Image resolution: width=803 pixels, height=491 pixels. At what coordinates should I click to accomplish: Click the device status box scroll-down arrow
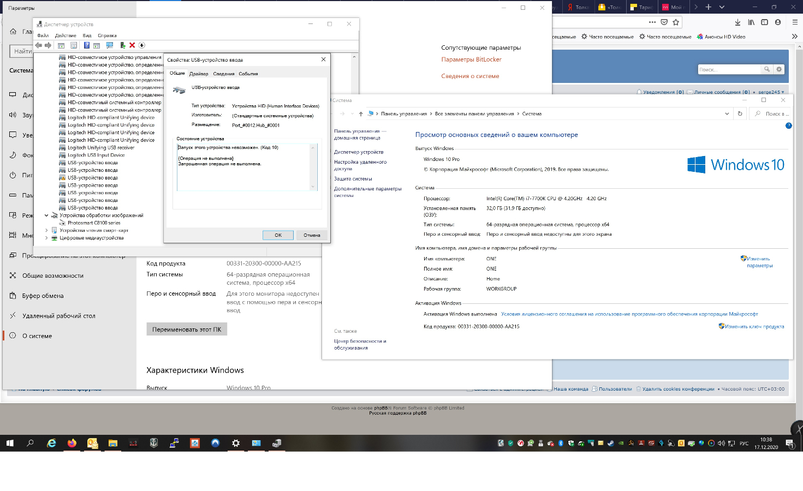click(x=313, y=187)
